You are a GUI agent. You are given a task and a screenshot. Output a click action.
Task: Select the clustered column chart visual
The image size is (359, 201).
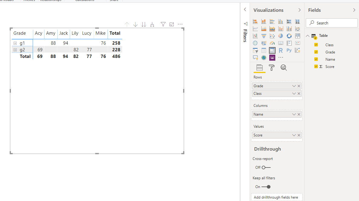[281, 21]
